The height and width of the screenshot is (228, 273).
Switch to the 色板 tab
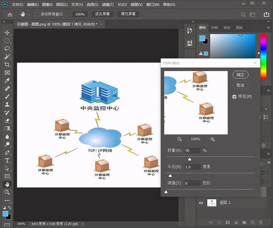pos(215,27)
